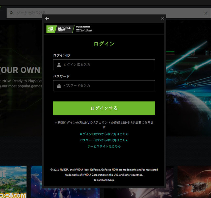Screen dimensions: 211x198
Task: Open the Fortnite game thumbnail
Action: tap(13, 182)
